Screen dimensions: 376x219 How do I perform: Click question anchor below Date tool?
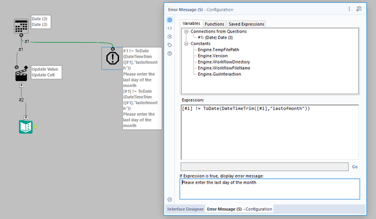pos(21,35)
